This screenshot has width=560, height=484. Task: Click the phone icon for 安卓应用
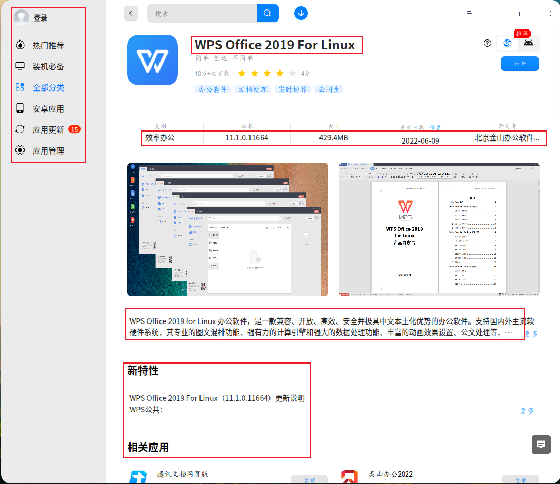(20, 108)
